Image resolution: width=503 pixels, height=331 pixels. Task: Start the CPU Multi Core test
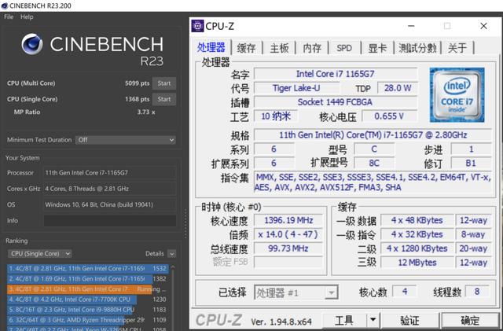click(164, 83)
